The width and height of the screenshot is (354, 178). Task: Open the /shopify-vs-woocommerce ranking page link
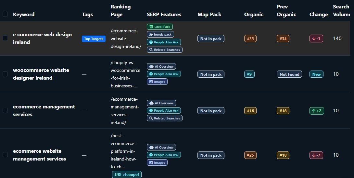coord(126,74)
